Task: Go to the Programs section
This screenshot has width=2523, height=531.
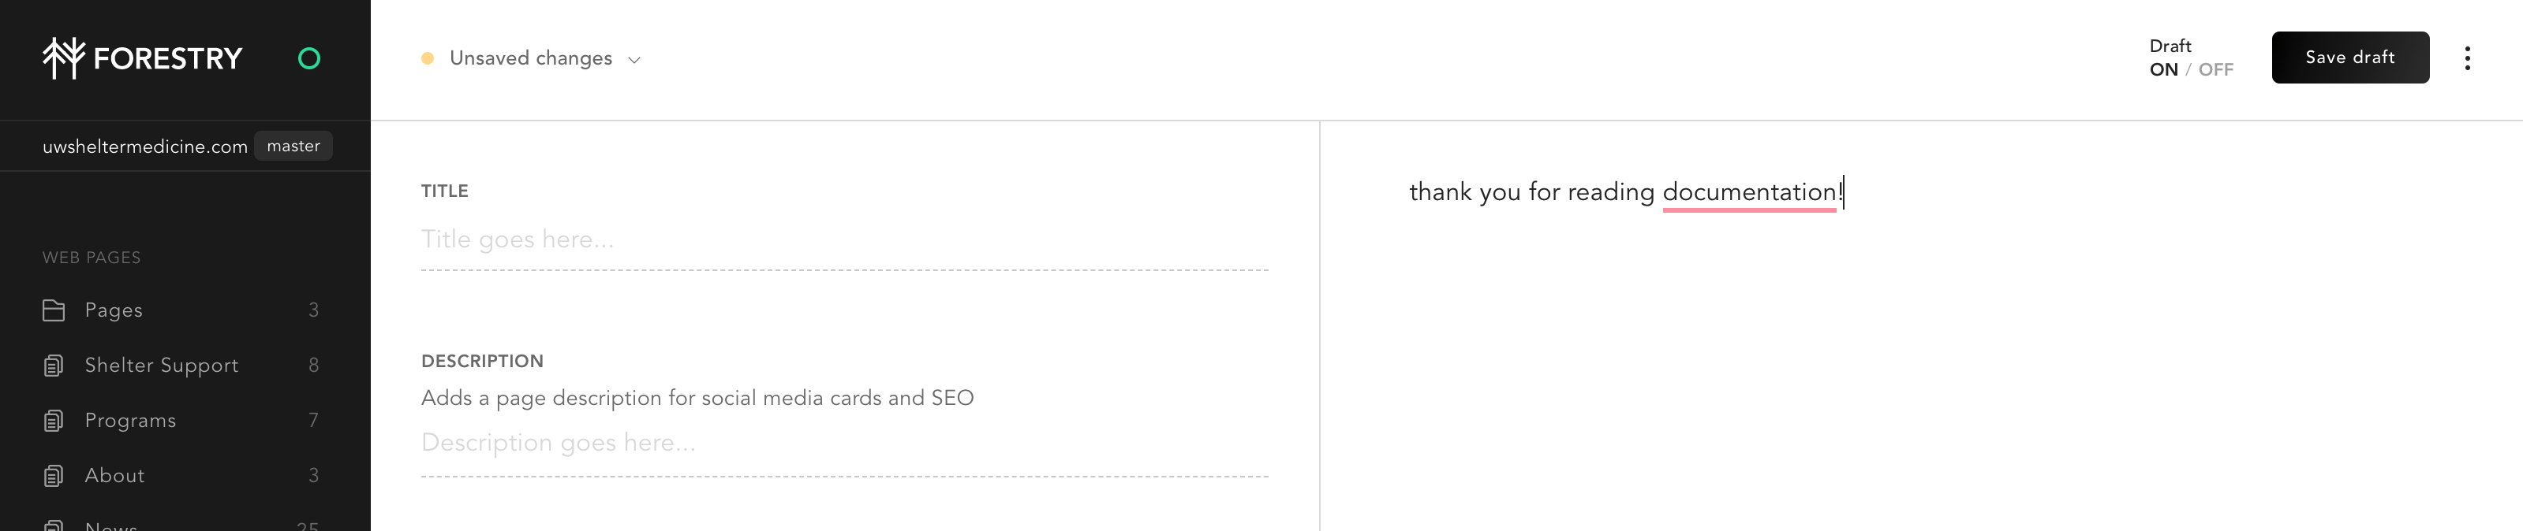Action: coord(130,421)
